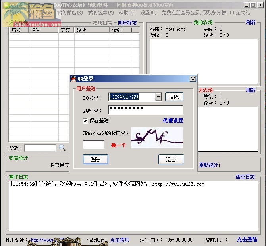Toggle the 保存登陆 checkbox
Image resolution: width=266 pixels, height=246 pixels.
point(85,121)
